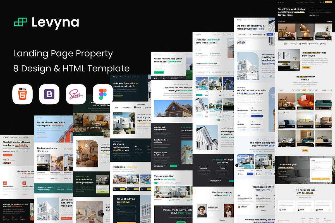335x223 pixels.
Task: Click yellow Send Now button in form
Action: pyautogui.click(x=320, y=179)
